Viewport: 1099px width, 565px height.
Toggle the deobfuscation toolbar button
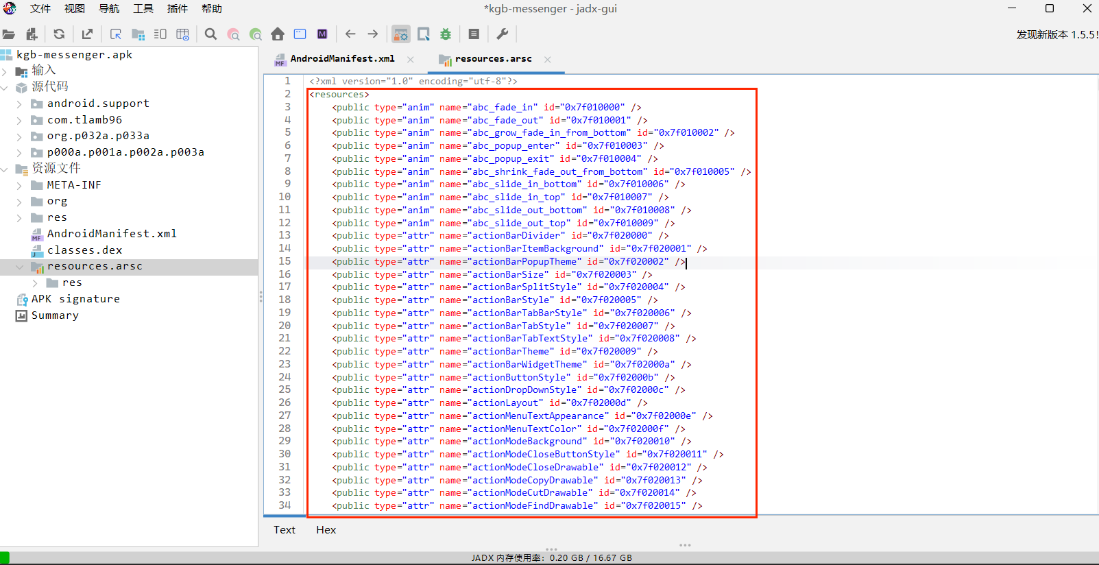[401, 34]
